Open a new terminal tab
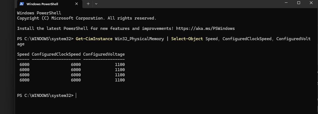318x114 pixels. (x=88, y=4)
